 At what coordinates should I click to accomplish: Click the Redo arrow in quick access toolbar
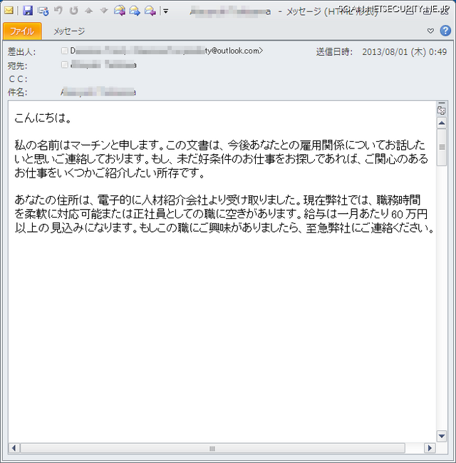coord(73,11)
